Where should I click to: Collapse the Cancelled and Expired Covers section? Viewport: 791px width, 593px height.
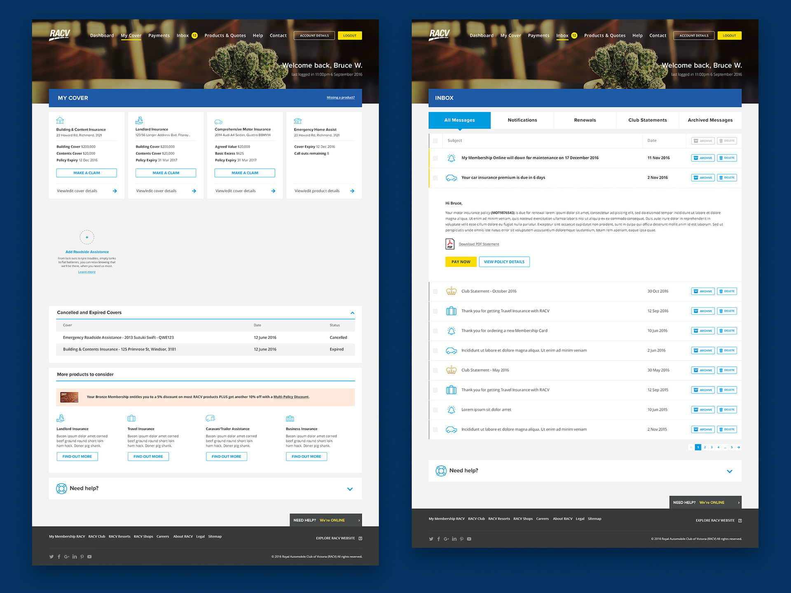pyautogui.click(x=352, y=313)
